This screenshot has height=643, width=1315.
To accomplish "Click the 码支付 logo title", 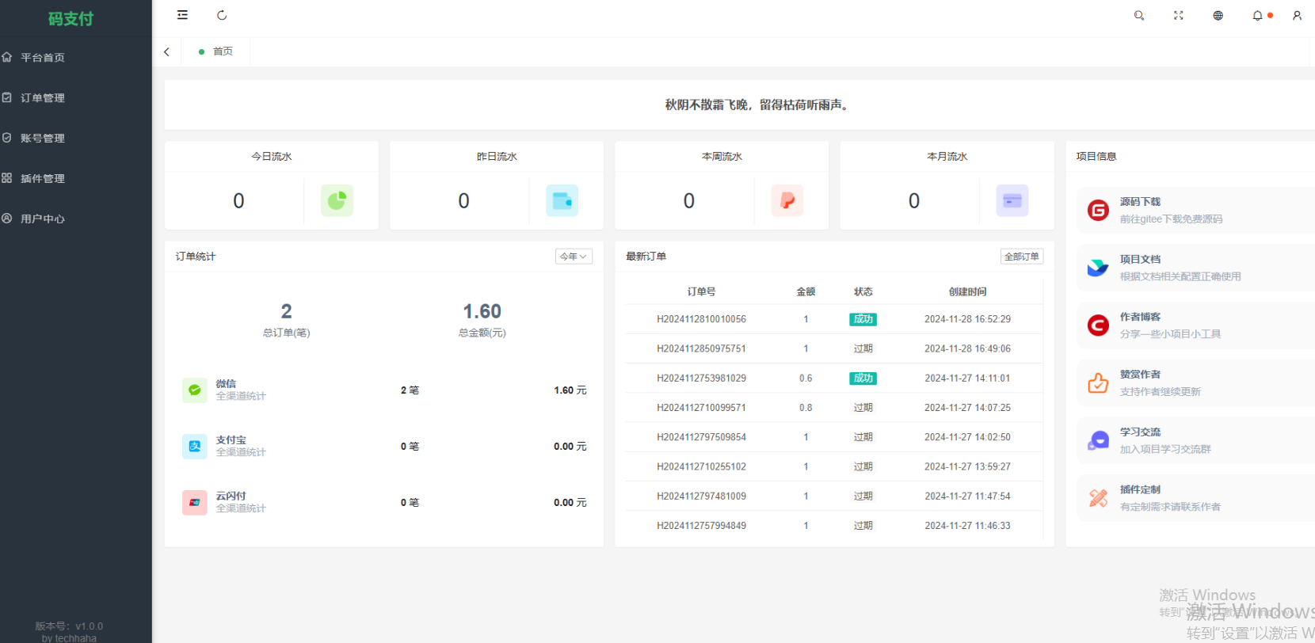I will (71, 19).
